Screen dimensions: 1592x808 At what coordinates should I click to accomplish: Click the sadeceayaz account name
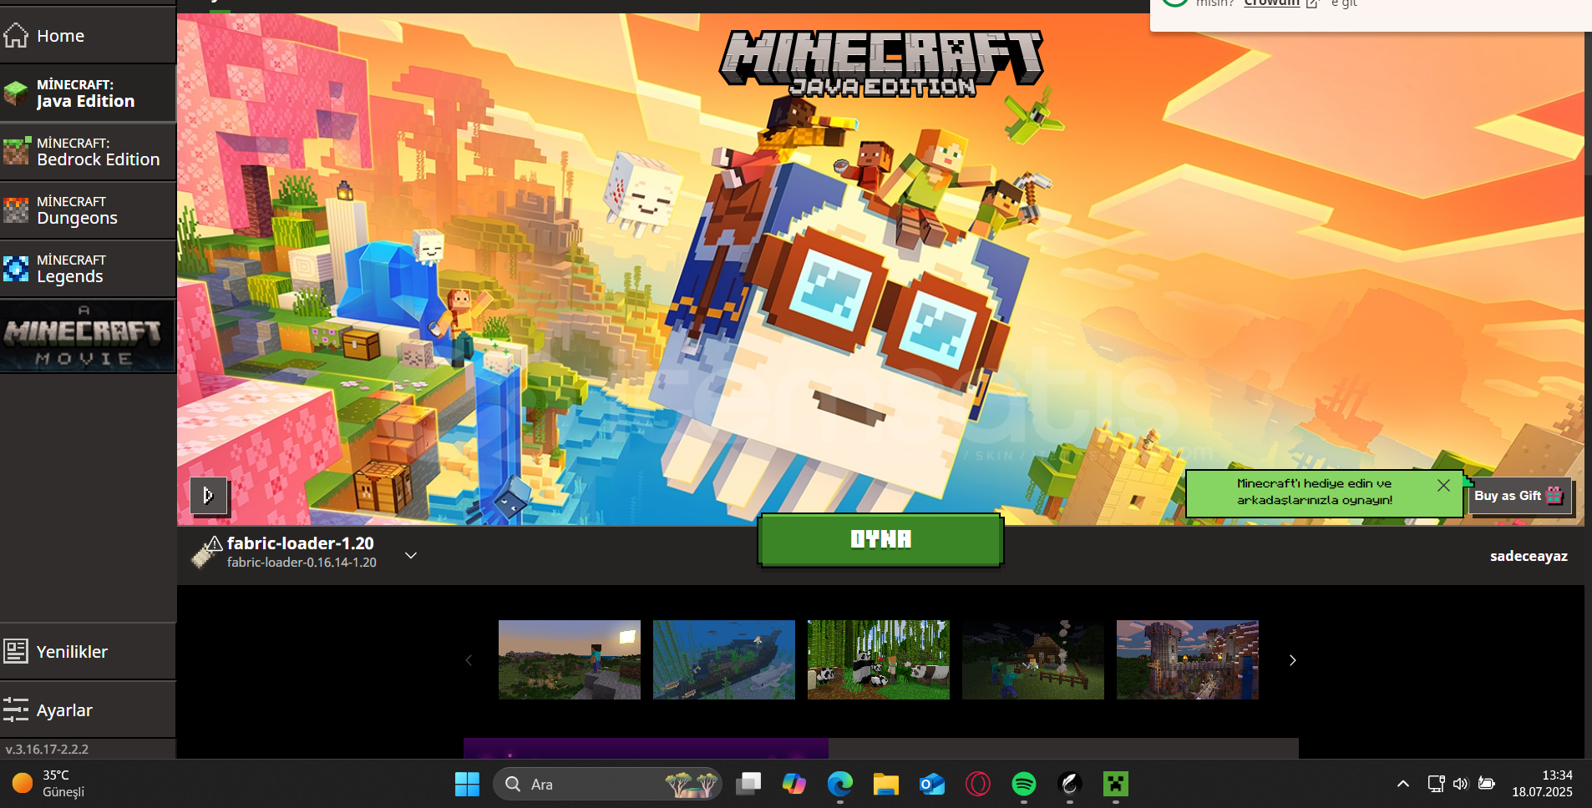pos(1529,556)
